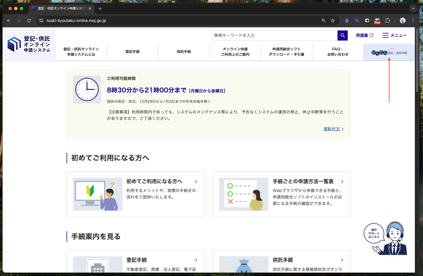Click the 運転状況 link
The width and height of the screenshot is (423, 276).
pos(332,129)
